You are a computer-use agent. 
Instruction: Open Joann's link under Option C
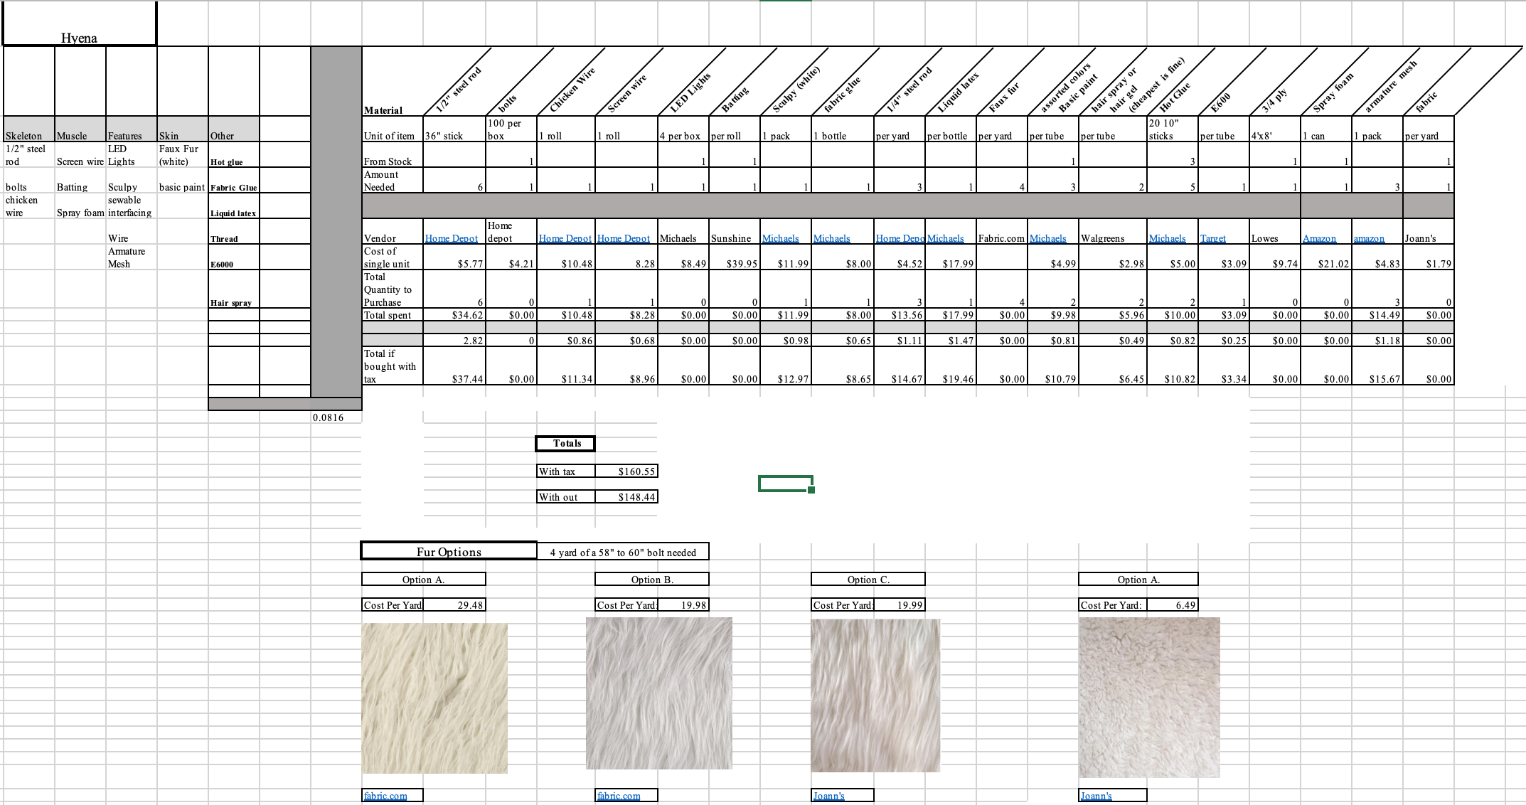(x=829, y=796)
